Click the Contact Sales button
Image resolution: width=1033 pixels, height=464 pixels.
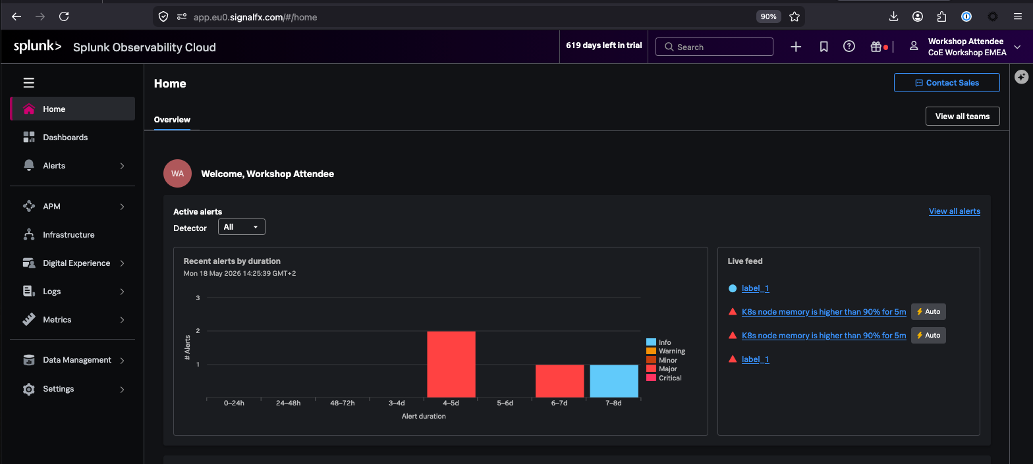(x=947, y=83)
